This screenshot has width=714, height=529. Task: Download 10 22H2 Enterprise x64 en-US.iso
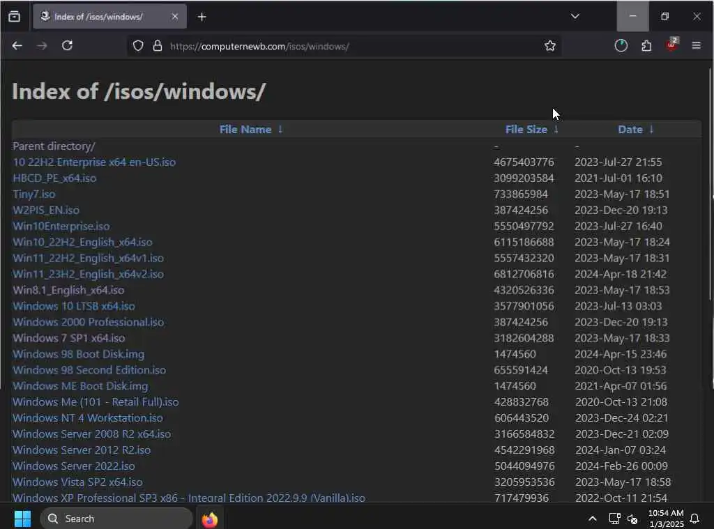pyautogui.click(x=94, y=162)
